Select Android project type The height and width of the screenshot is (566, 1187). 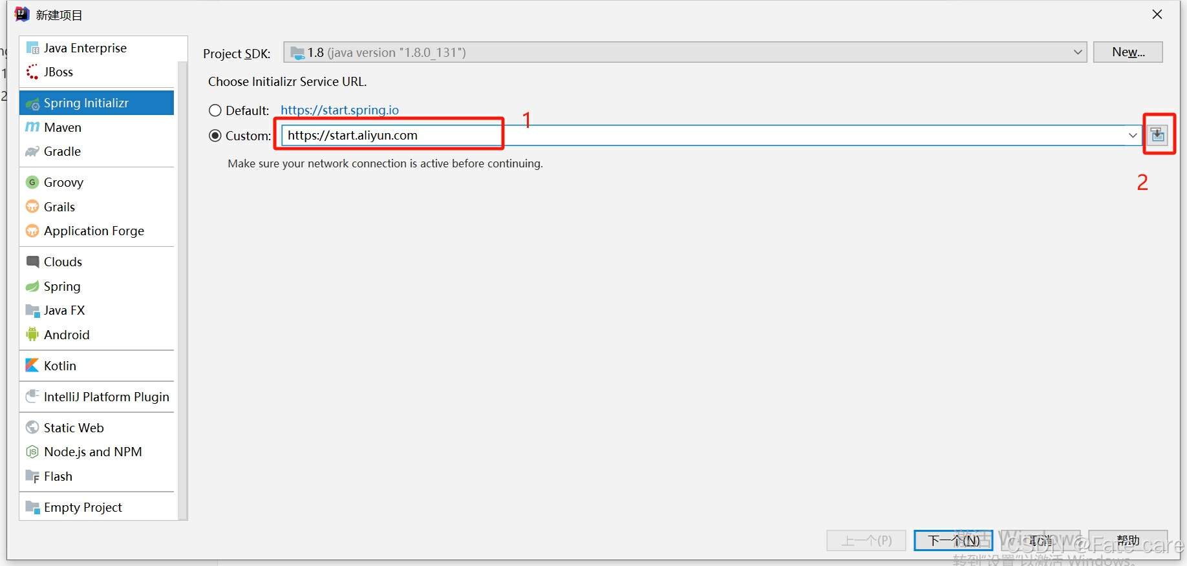coord(97,335)
